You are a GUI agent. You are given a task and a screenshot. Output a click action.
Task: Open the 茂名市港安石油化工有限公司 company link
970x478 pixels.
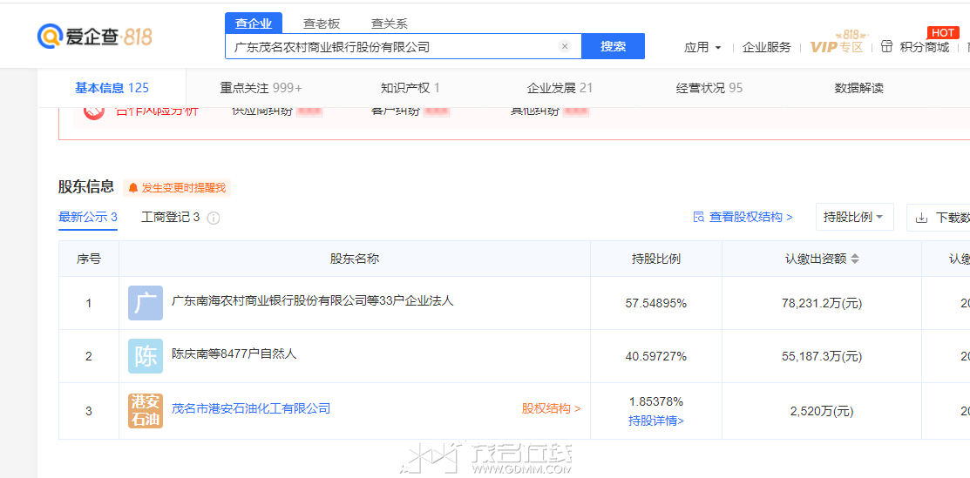point(251,408)
